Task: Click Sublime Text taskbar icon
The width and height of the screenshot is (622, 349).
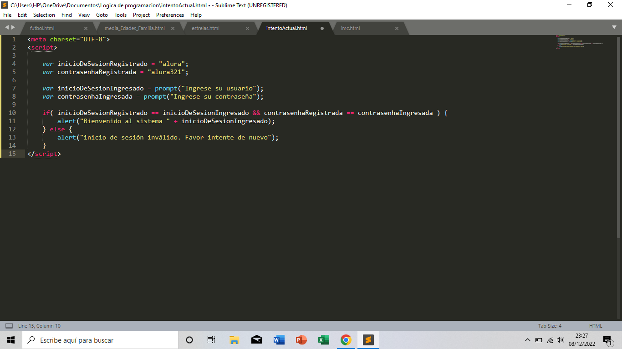Action: (368, 340)
